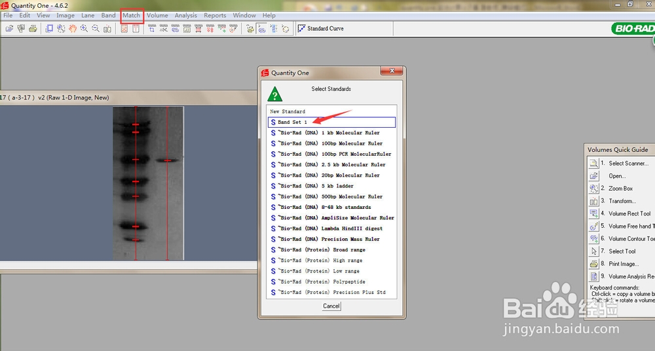Click the Transform... label in Quick Guide
655x351 pixels.
[622, 201]
